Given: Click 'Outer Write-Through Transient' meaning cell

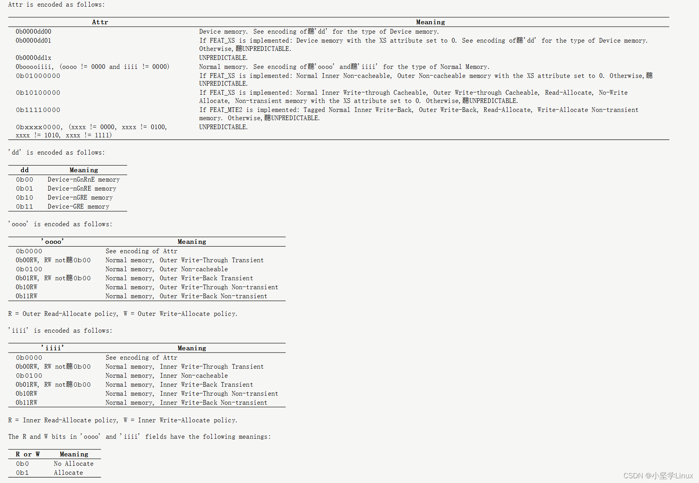Looking at the screenshot, I should click(x=184, y=260).
